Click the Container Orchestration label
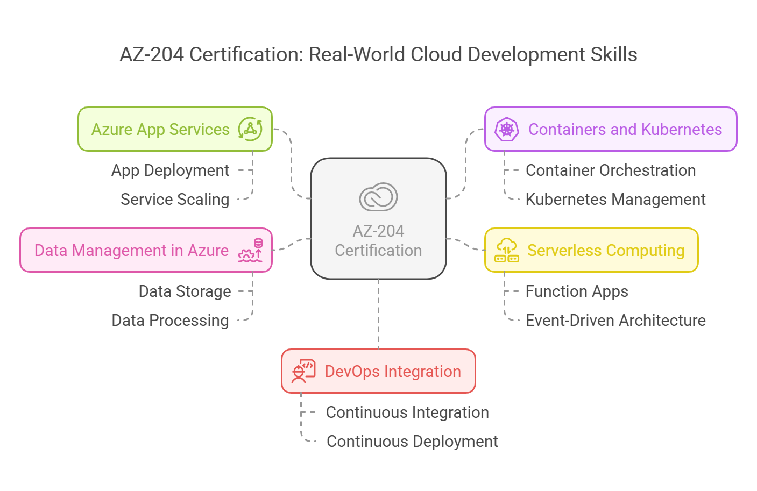757x491 pixels. point(611,170)
